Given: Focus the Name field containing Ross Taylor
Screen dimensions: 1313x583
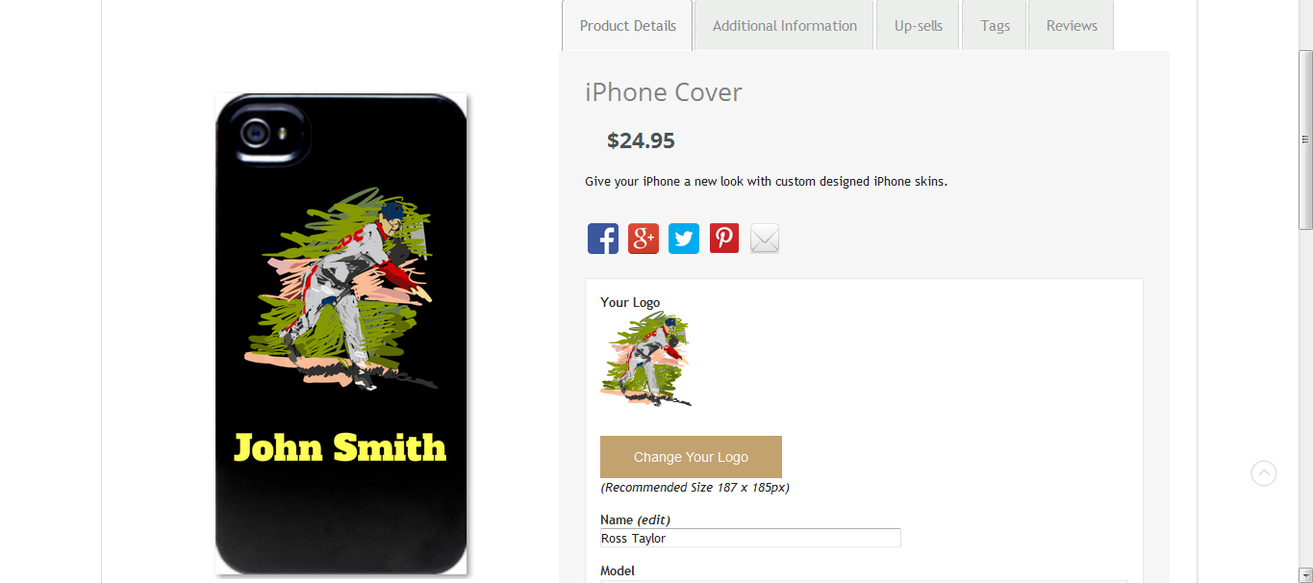Looking at the screenshot, I should 750,538.
